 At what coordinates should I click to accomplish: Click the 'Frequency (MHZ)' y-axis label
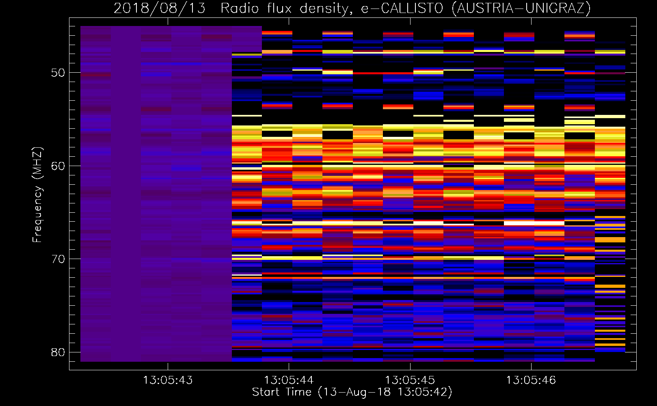coord(37,195)
